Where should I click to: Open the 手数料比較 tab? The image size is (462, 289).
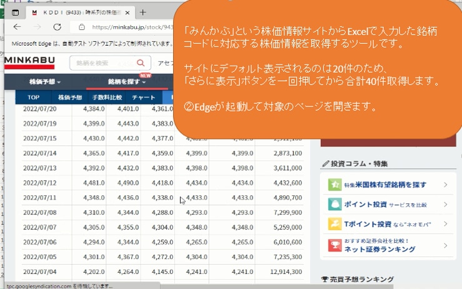[x=107, y=98]
